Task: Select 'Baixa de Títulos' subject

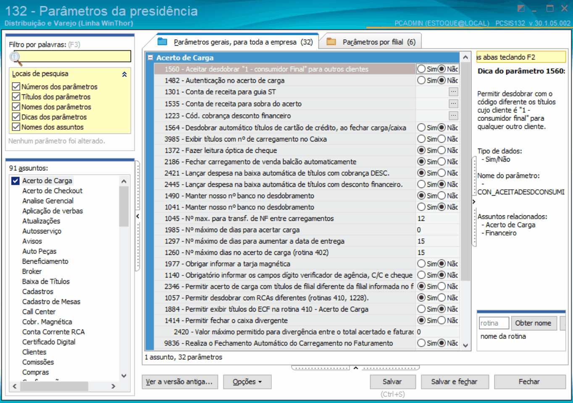Action: pos(46,281)
